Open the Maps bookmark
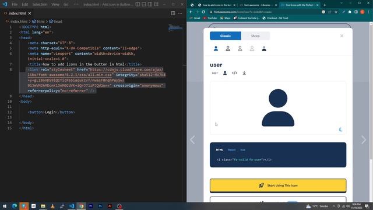This screenshot has width=373, height=210. tap(226, 18)
